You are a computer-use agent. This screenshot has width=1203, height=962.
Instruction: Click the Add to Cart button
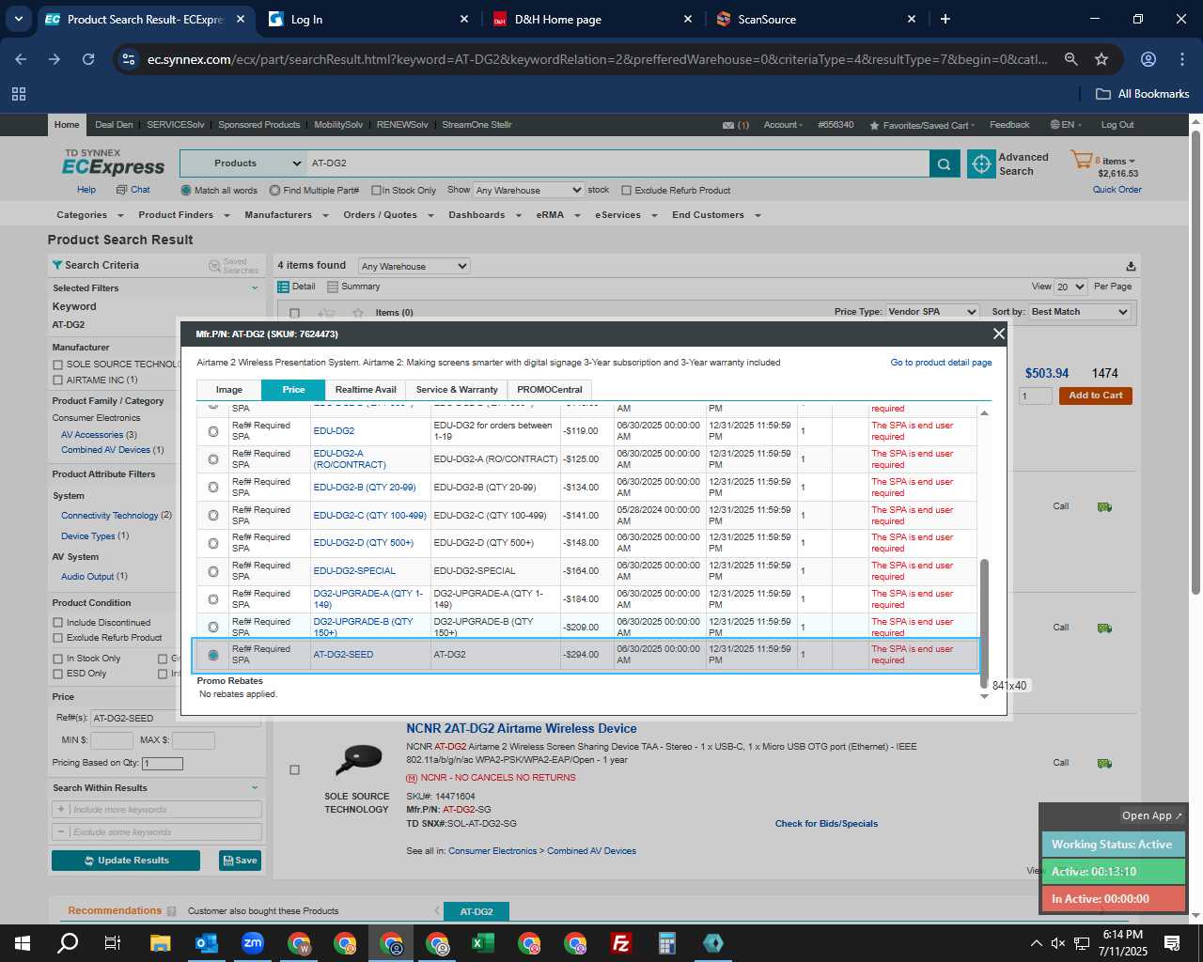click(x=1095, y=396)
